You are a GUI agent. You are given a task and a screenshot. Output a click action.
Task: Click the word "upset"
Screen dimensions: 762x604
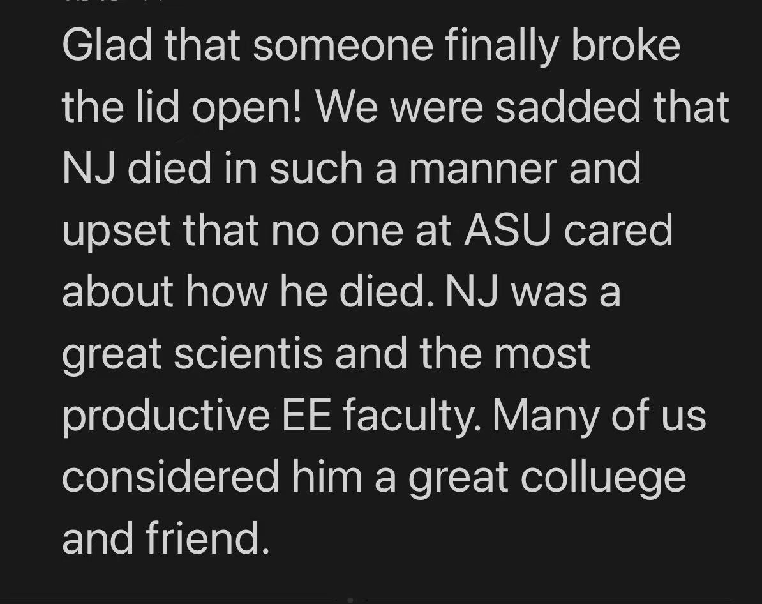coord(117,231)
